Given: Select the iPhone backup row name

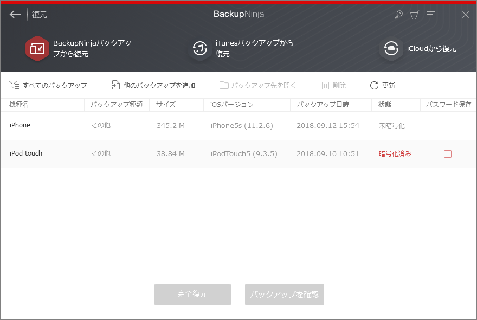Looking at the screenshot, I should pyautogui.click(x=20, y=125).
